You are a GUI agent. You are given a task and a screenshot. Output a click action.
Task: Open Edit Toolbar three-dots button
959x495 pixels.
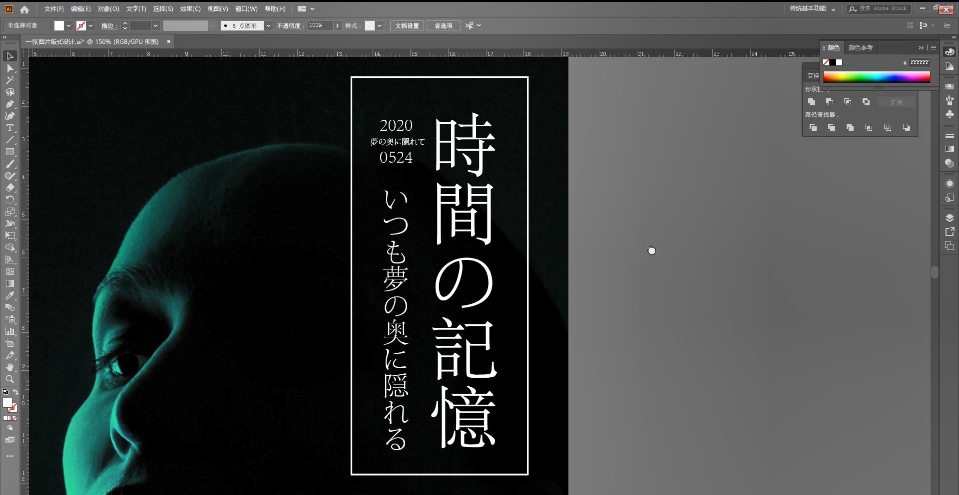click(x=10, y=456)
